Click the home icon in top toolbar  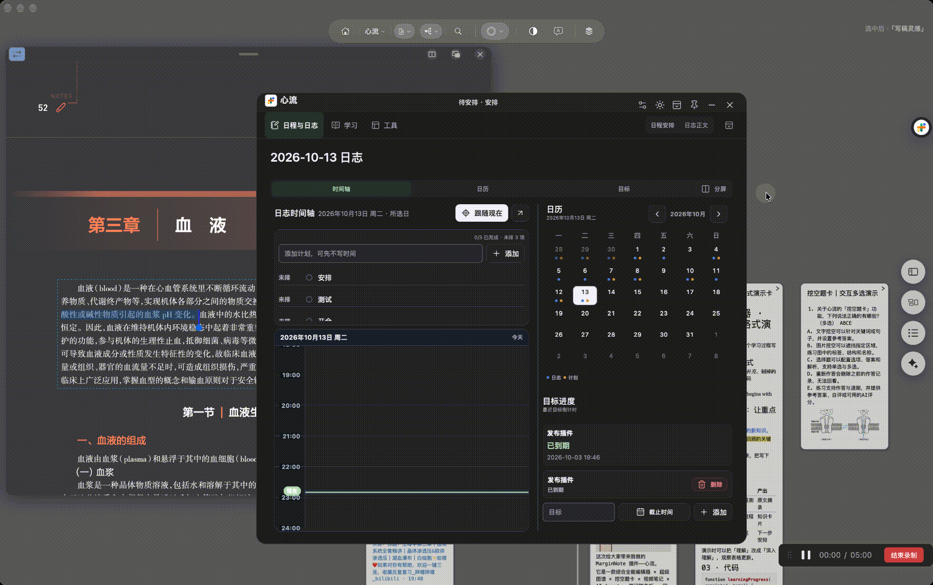345,31
